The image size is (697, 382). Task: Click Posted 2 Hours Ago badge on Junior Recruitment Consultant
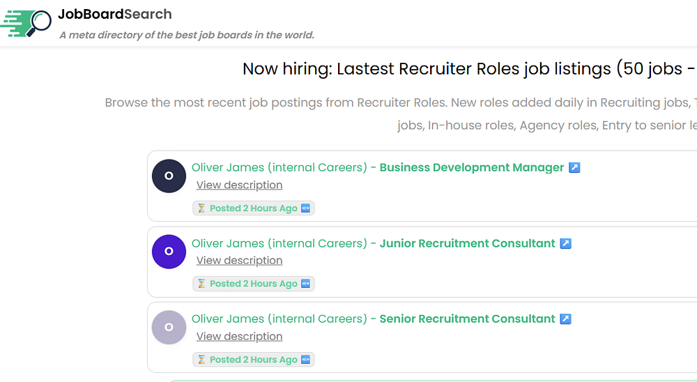[x=253, y=284]
